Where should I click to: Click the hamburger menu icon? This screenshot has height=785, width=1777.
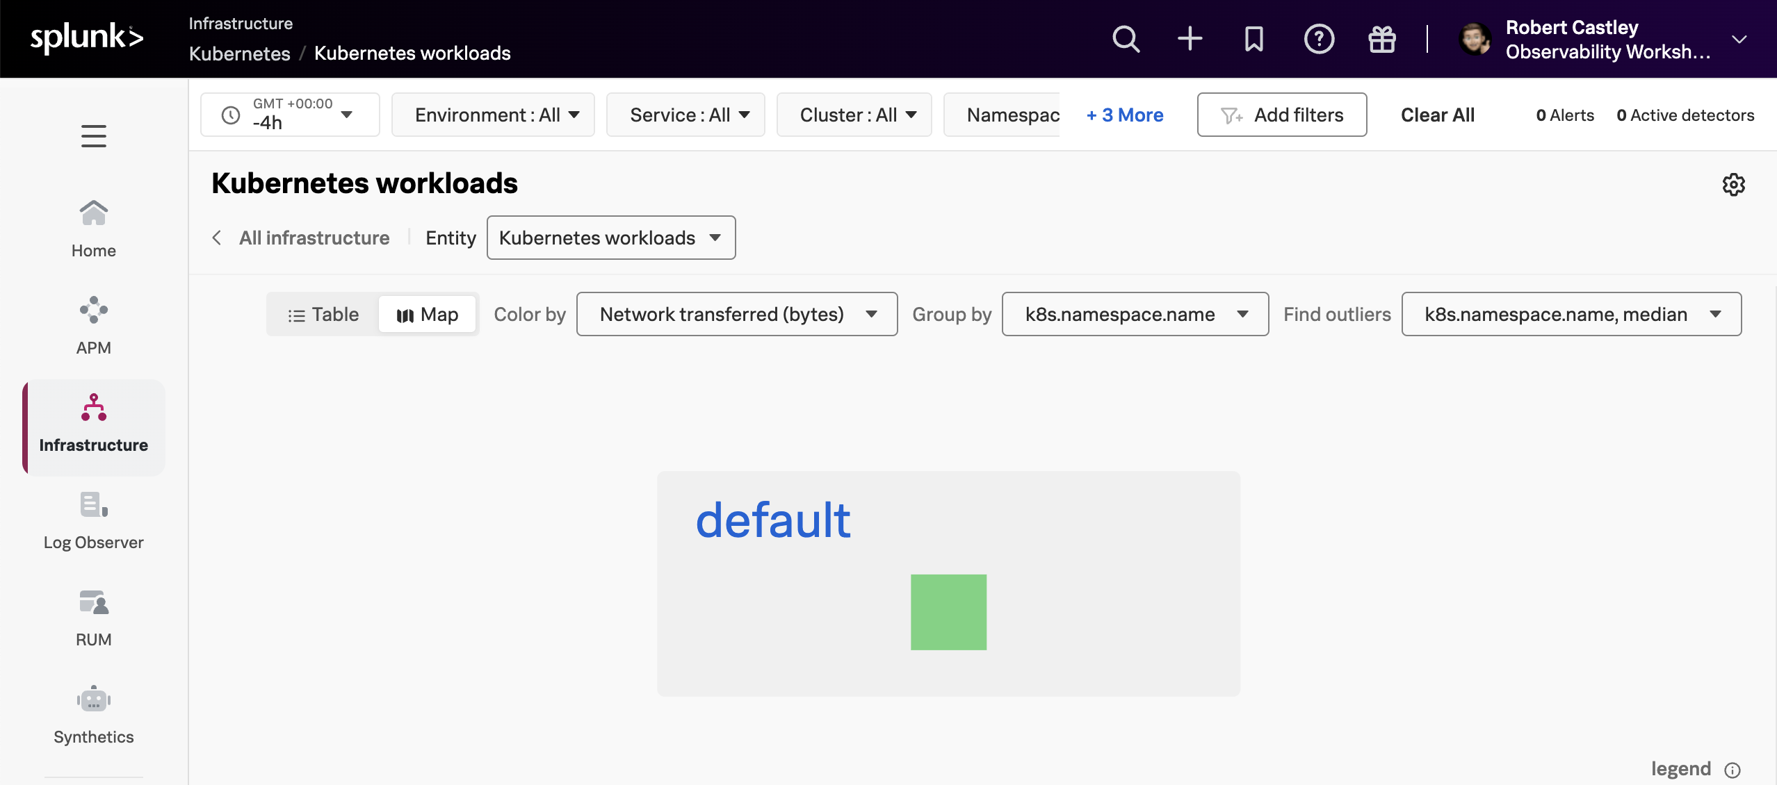(94, 136)
